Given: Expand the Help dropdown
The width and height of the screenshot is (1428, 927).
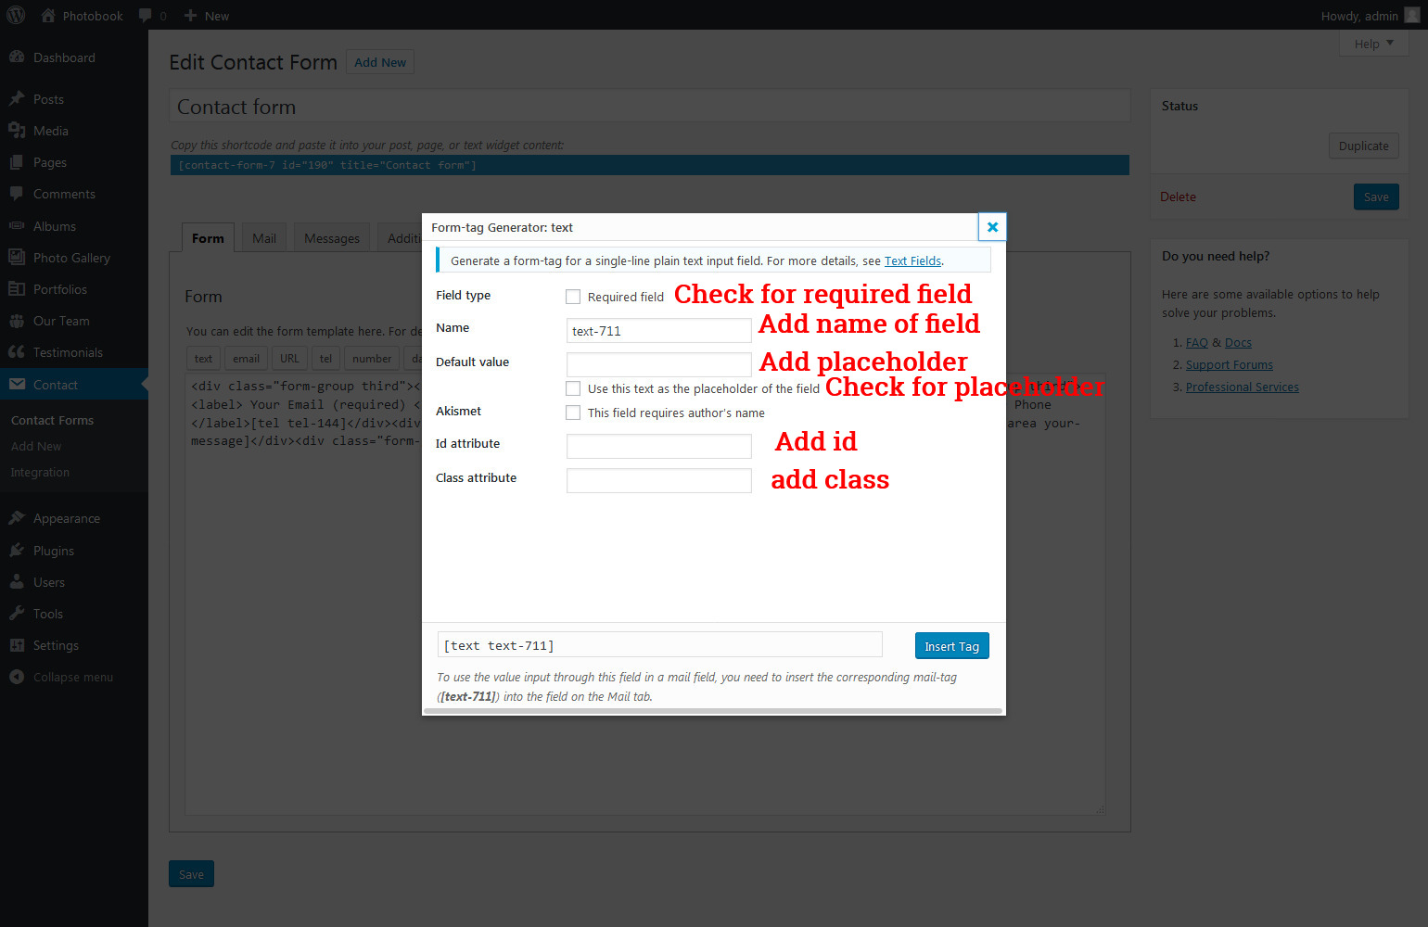Looking at the screenshot, I should click(x=1373, y=44).
